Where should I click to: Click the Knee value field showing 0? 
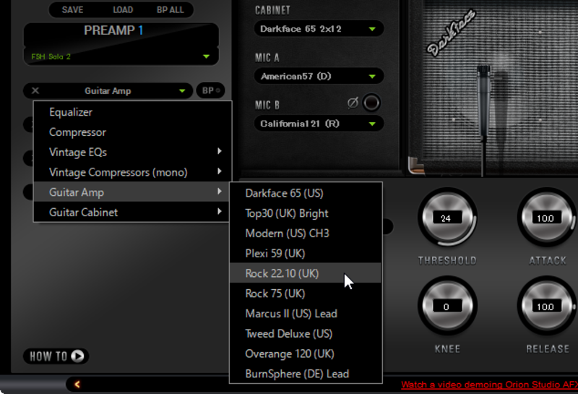pyautogui.click(x=447, y=307)
